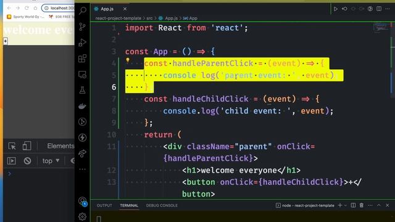Screen dimensions: 395x222
Task: Open the Docker whale view
Action: (x=82, y=106)
